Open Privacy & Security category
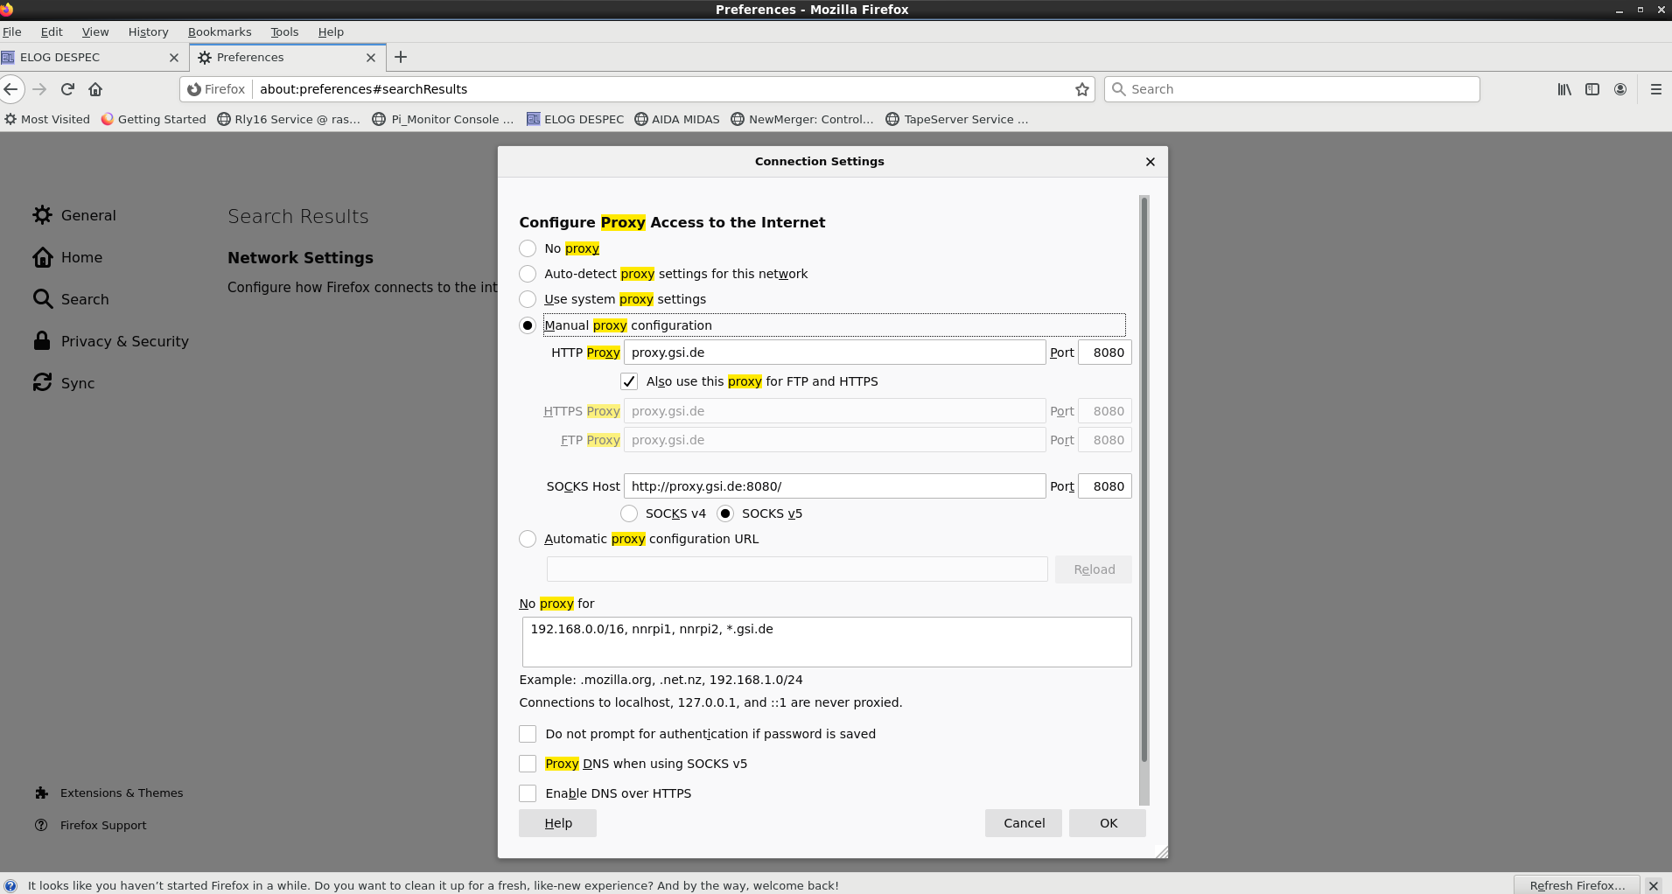Screen dimensions: 1672x894 click(x=110, y=341)
